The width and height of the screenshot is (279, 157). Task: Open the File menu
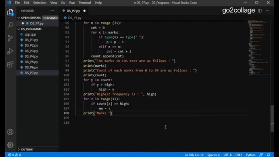pyautogui.click(x=17, y=3)
